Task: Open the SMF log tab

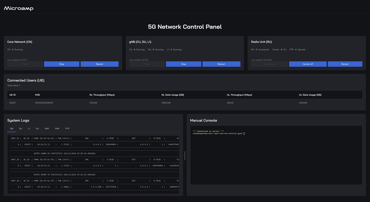Action: 47,129
